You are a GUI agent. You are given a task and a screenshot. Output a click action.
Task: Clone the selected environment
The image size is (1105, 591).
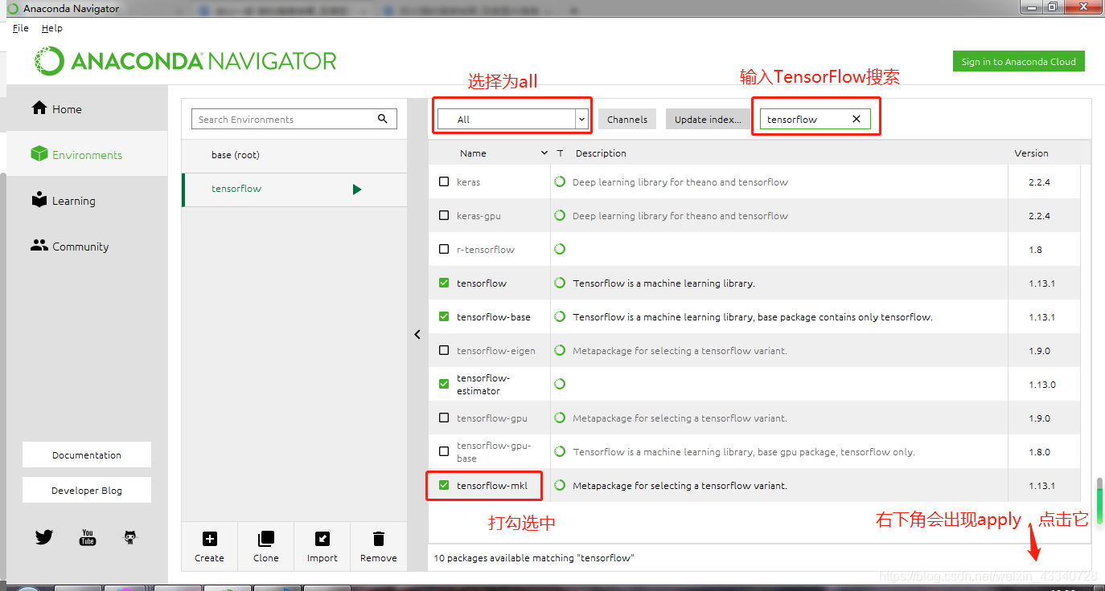point(265,547)
